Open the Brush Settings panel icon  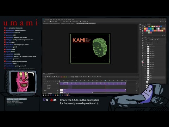point(51,22)
